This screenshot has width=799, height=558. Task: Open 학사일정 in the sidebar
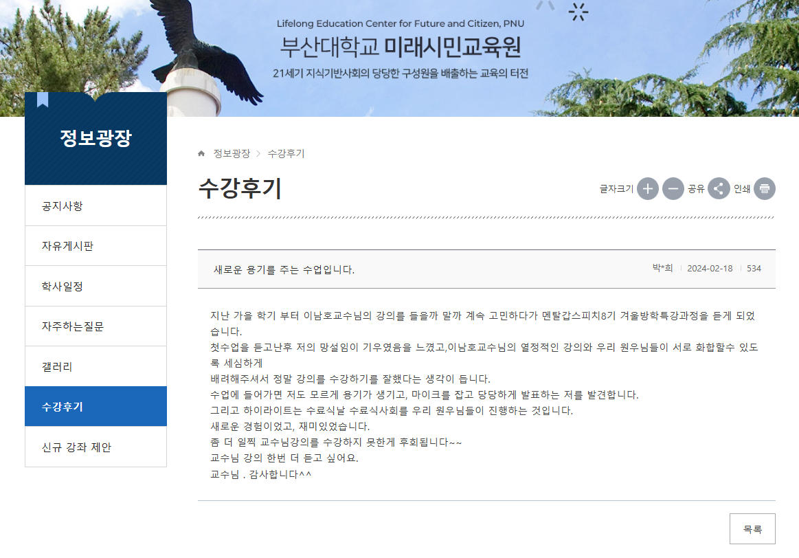(95, 287)
